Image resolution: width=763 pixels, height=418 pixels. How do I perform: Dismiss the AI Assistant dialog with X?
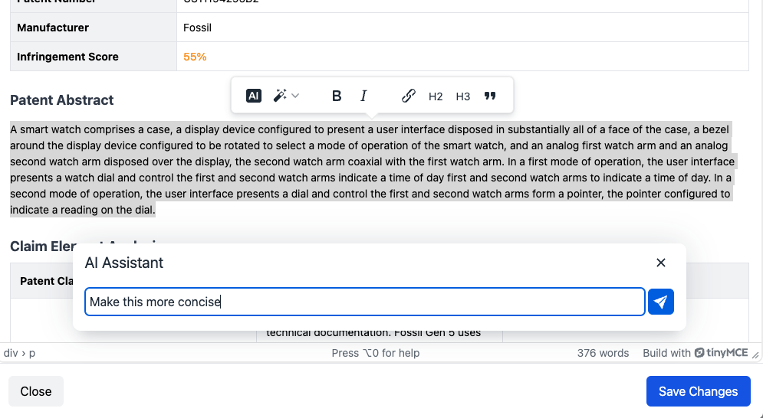click(661, 263)
